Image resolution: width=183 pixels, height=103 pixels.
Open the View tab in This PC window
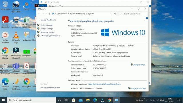[x=61, y=6]
